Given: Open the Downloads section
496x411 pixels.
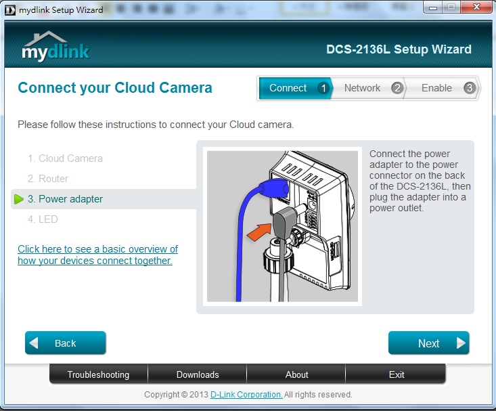Looking at the screenshot, I should click(x=198, y=374).
